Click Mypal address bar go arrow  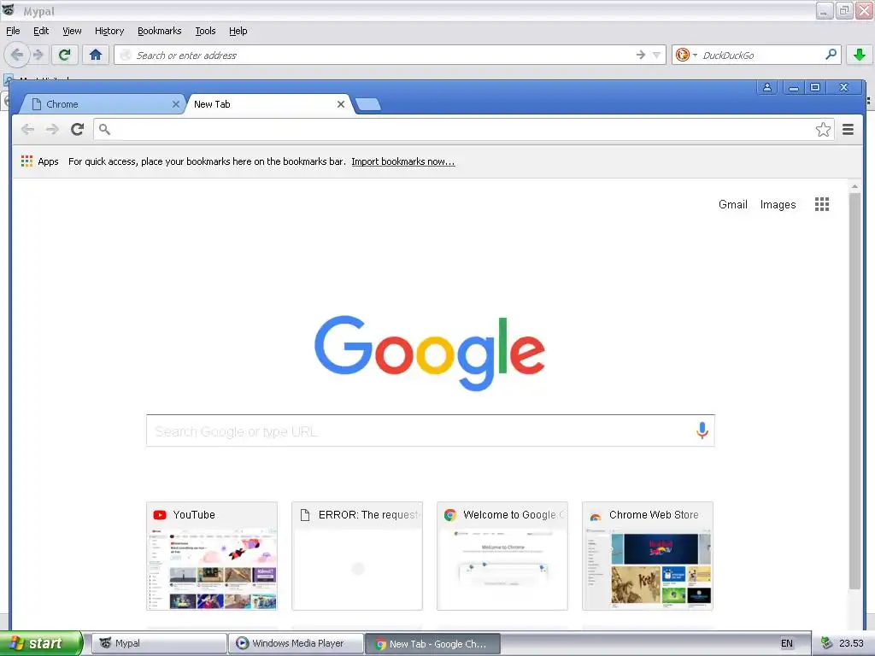click(641, 55)
